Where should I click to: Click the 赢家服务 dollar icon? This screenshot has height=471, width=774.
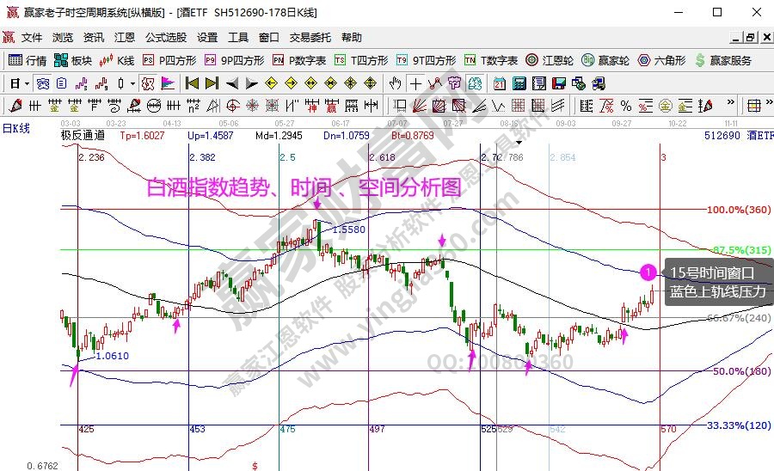(700, 60)
